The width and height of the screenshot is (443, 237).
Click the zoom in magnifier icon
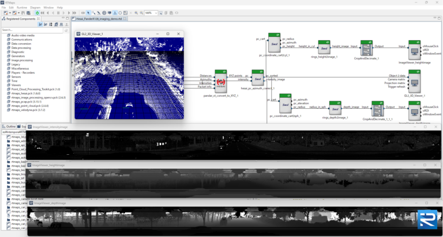(136, 13)
